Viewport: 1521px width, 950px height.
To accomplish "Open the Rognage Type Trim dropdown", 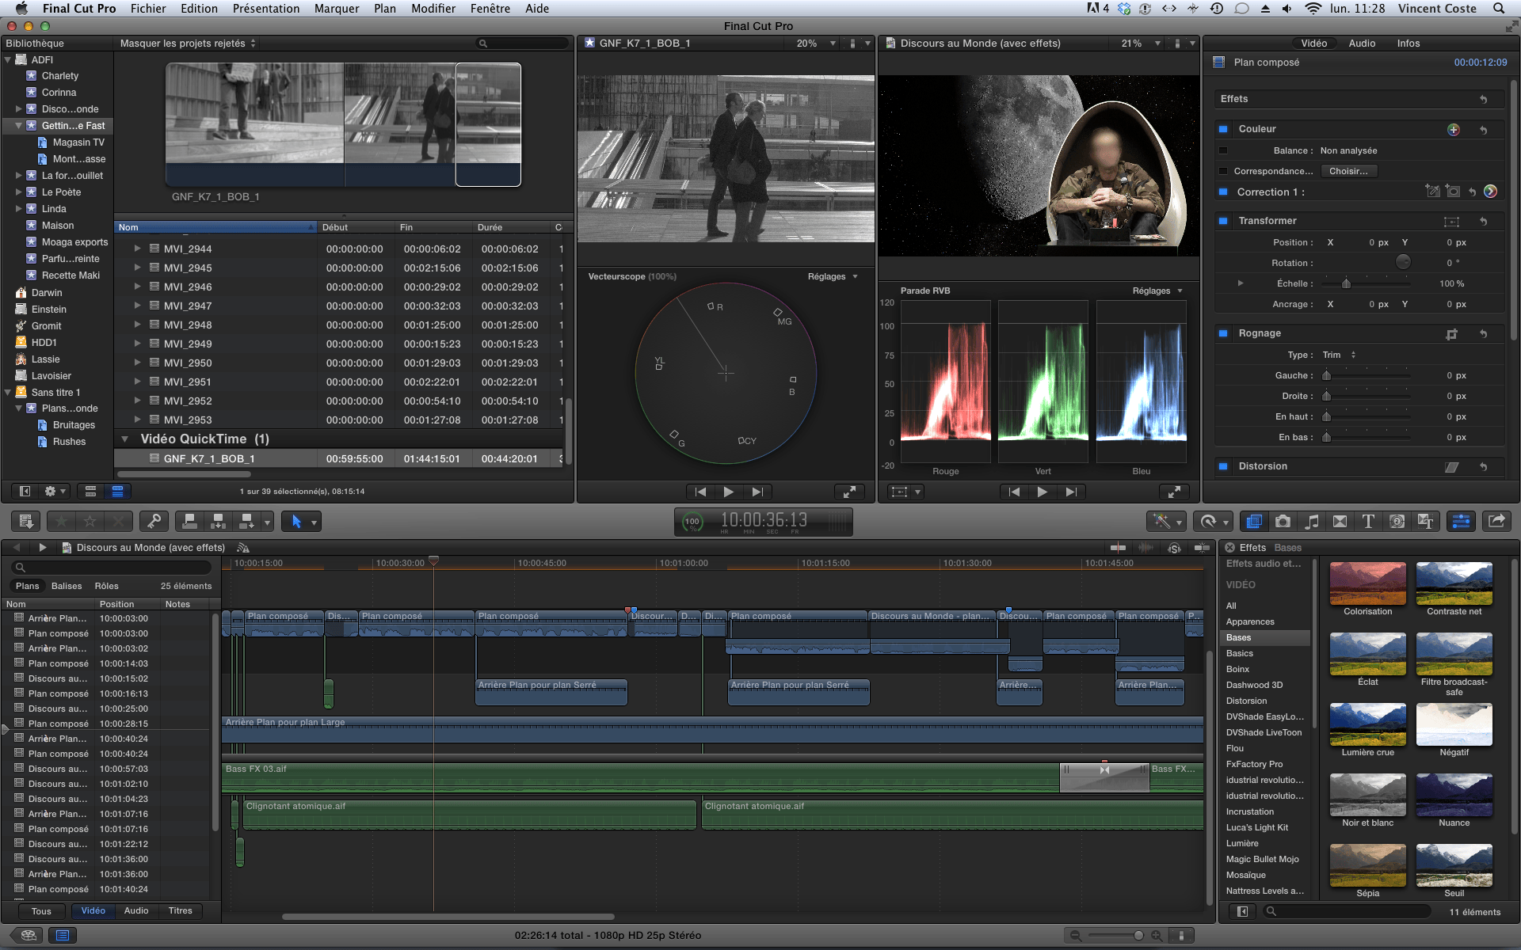I will [x=1340, y=355].
